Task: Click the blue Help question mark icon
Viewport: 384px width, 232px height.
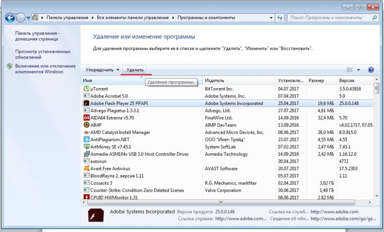Action: point(371,70)
